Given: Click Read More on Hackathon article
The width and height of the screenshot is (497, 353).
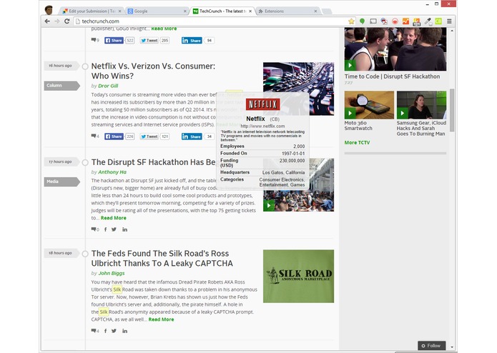Looking at the screenshot, I should coord(114,218).
